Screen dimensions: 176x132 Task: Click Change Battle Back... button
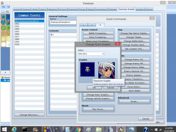134,41
